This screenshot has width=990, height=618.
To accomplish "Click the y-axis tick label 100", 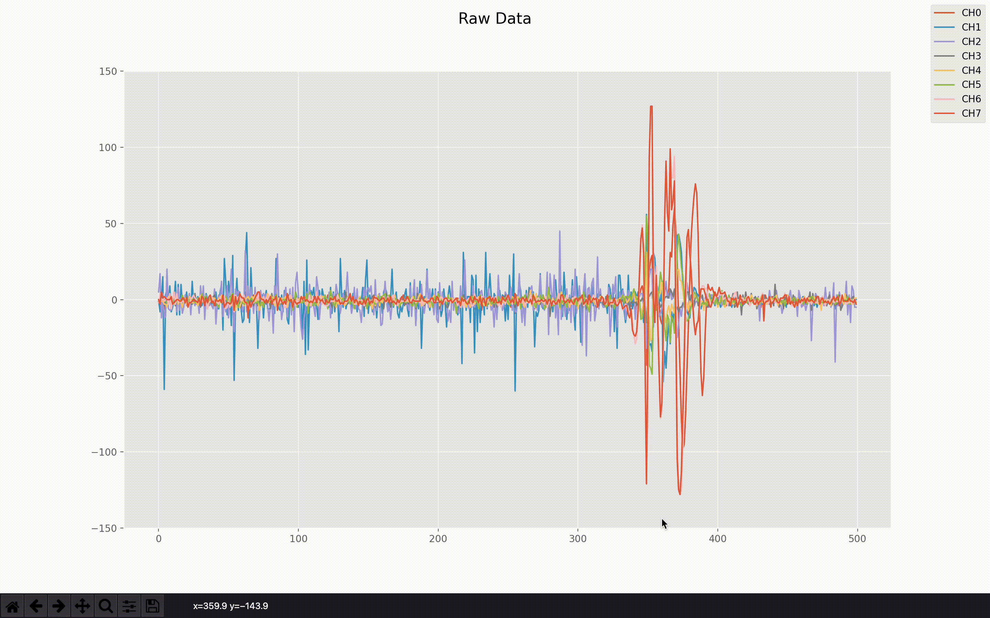I will (x=108, y=148).
